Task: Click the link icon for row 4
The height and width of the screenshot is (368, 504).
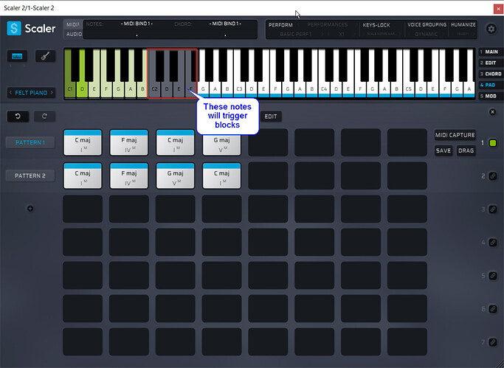Action: pyautogui.click(x=493, y=243)
